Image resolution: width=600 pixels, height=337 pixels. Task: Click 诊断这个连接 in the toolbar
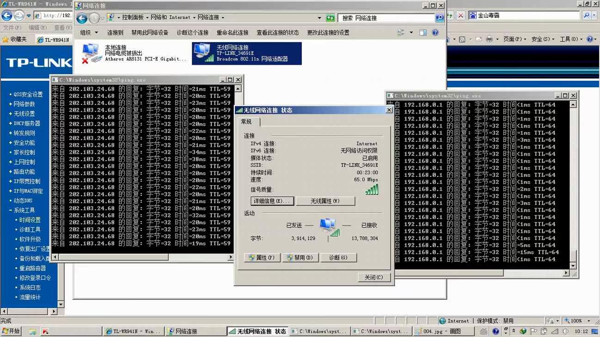(x=192, y=33)
